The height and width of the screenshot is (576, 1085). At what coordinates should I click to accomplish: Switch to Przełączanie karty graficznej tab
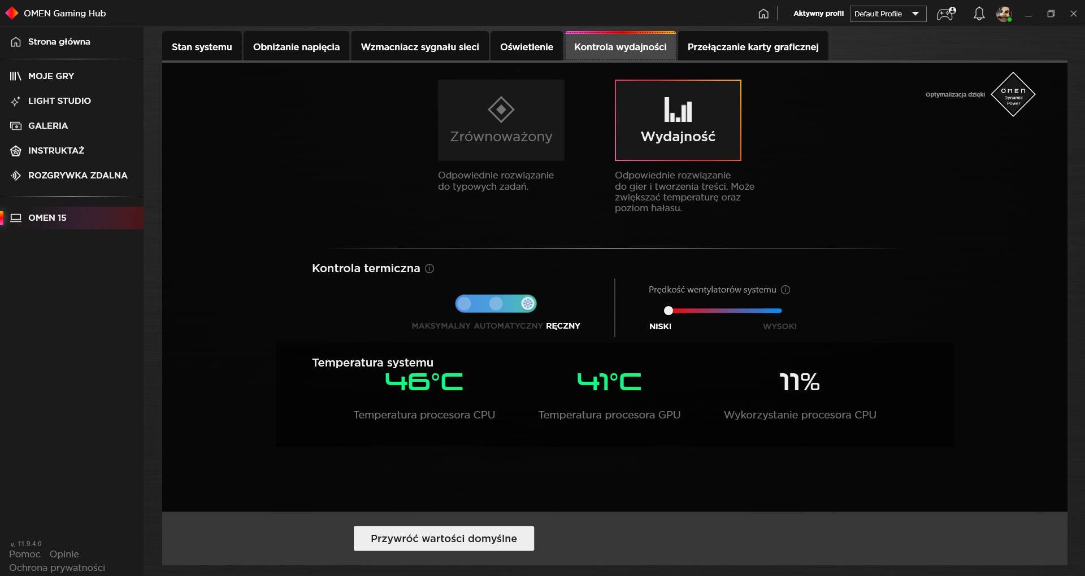tap(753, 47)
